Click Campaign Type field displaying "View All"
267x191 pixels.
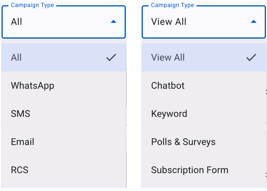point(204,22)
